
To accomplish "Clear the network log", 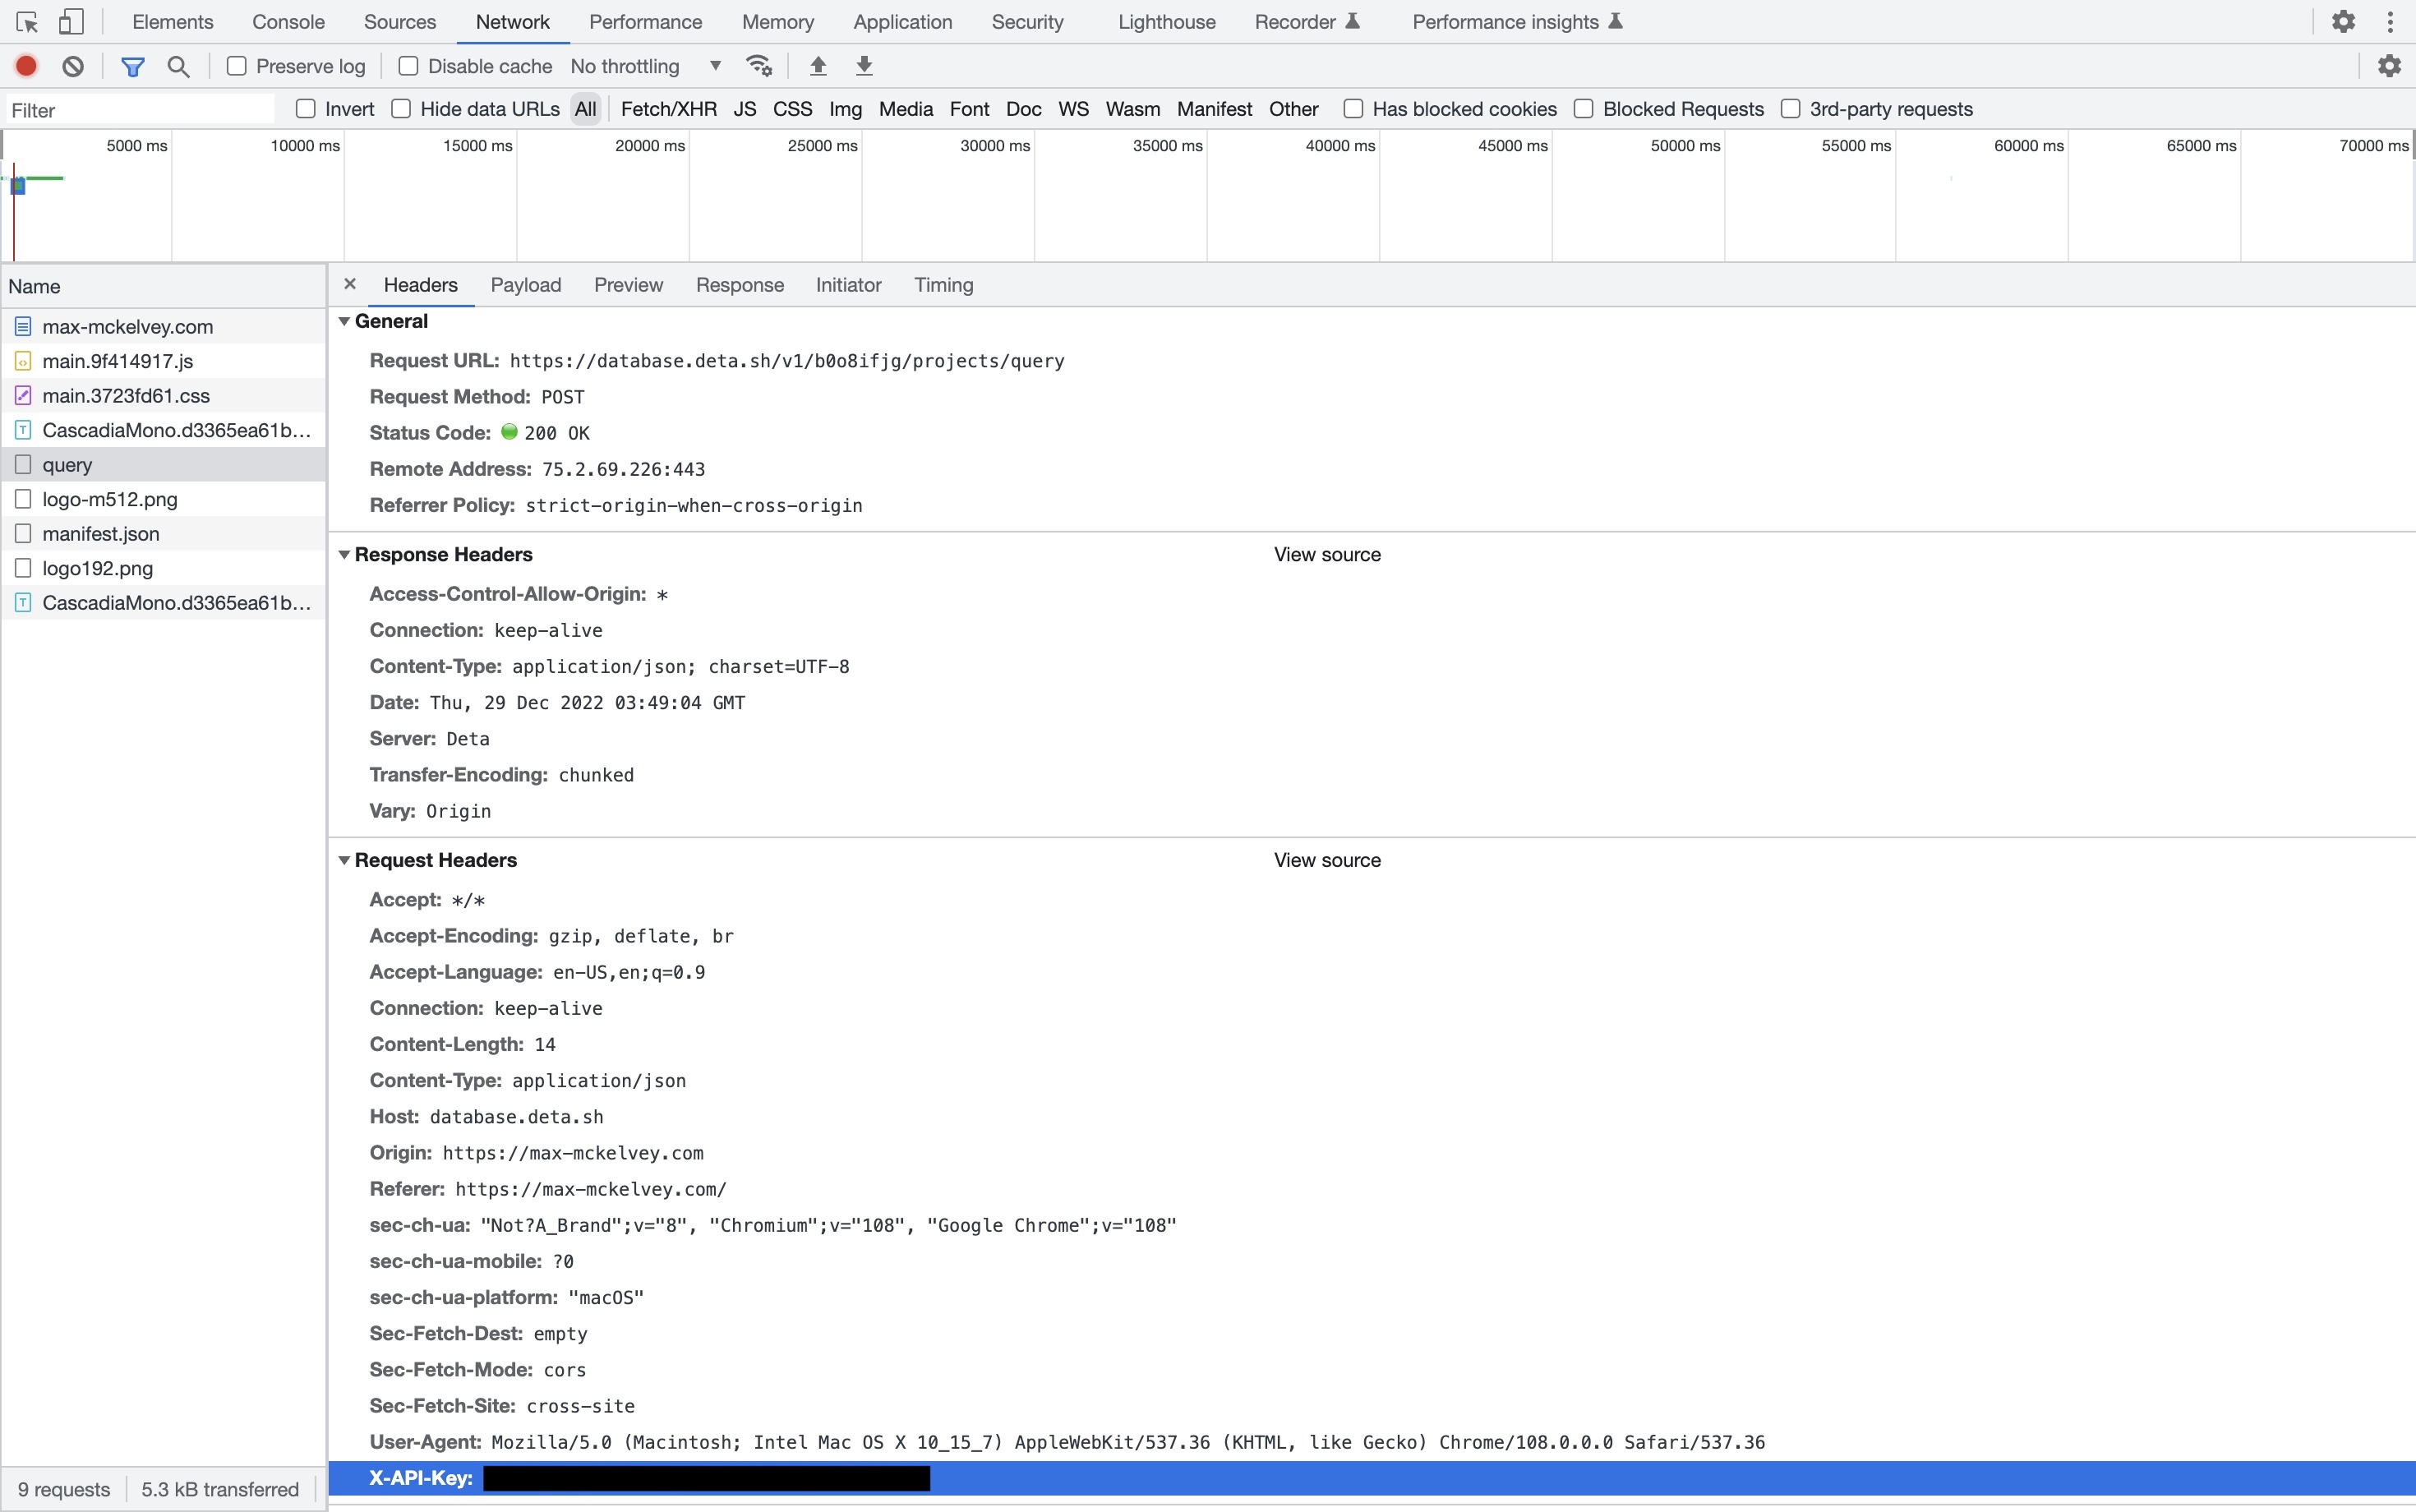I will [x=73, y=66].
